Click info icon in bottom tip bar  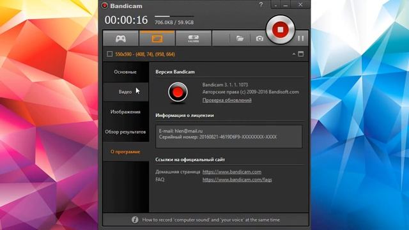pos(135,220)
